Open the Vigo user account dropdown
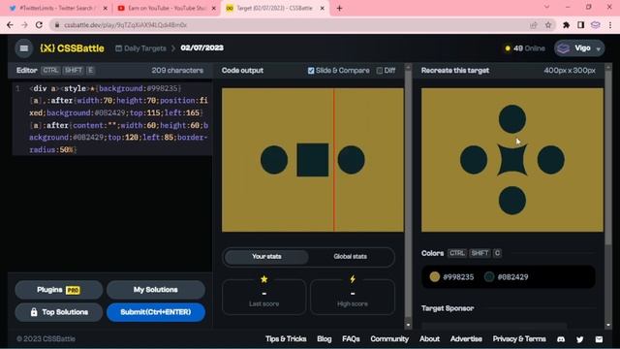Image resolution: width=620 pixels, height=349 pixels. tap(579, 48)
